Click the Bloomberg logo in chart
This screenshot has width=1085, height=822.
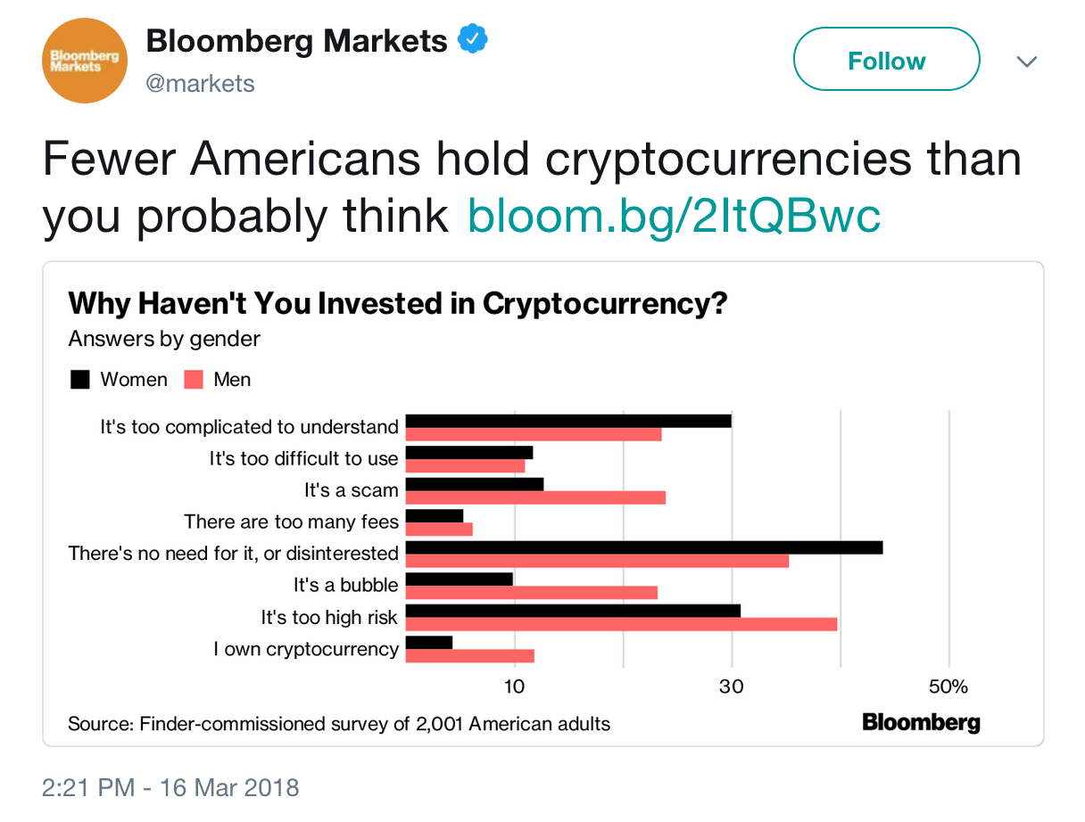tap(921, 722)
